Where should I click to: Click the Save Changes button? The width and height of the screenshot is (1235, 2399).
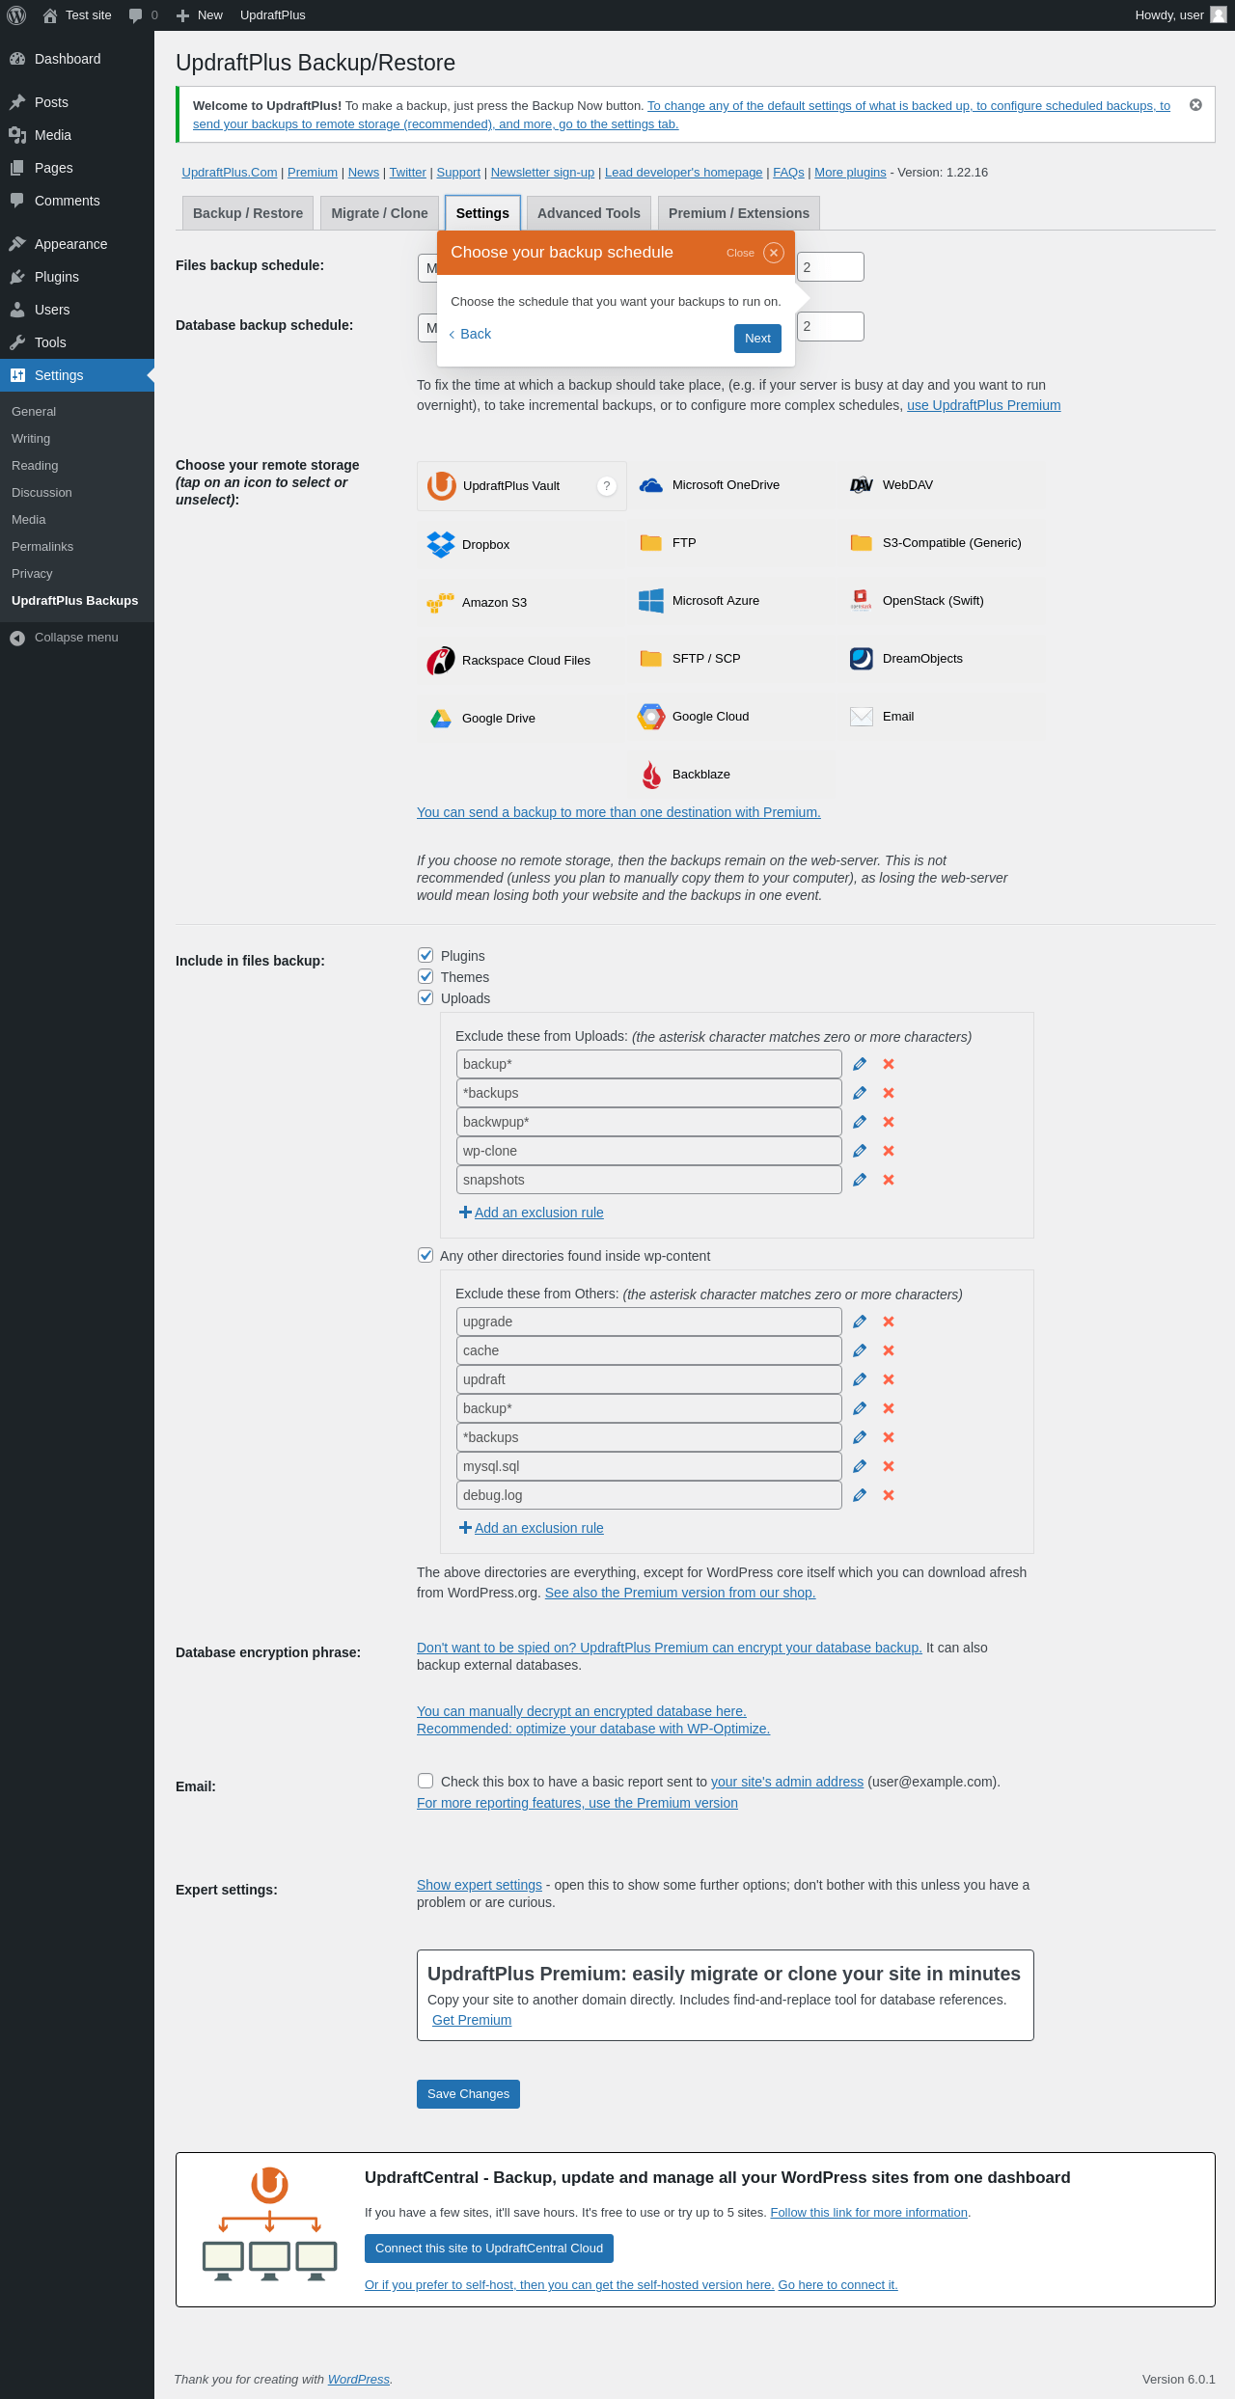(x=468, y=2094)
